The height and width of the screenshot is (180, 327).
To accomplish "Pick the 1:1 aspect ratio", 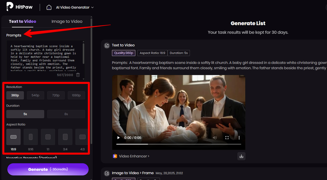I will [x=48, y=137].
